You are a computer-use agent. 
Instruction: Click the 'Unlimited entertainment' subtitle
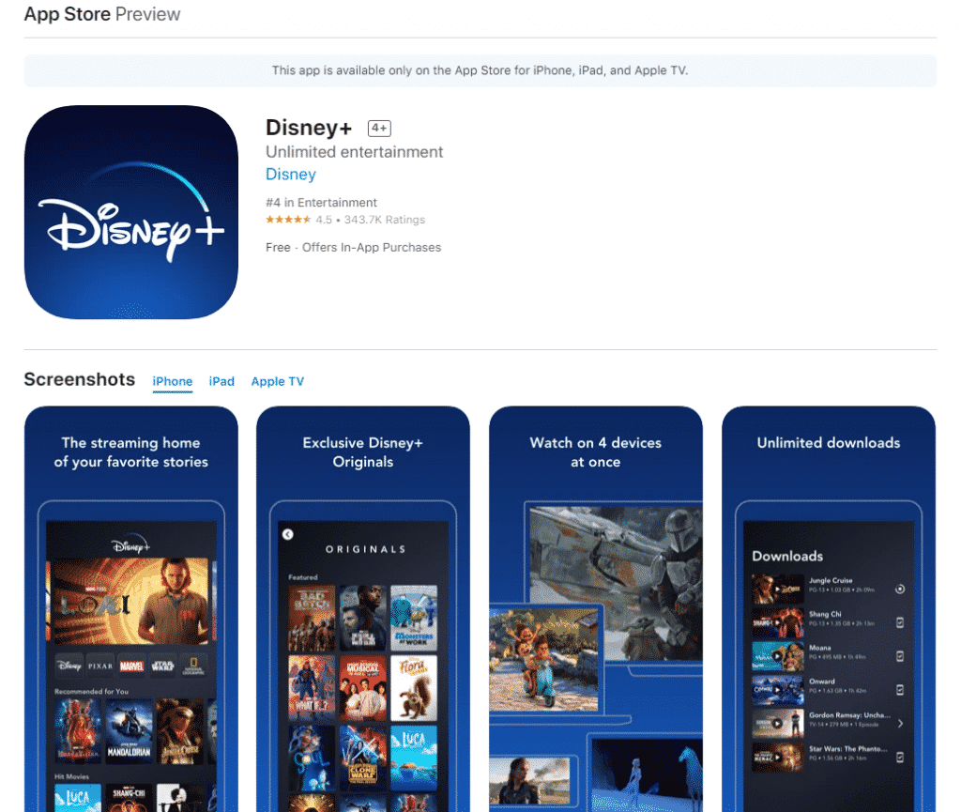coord(354,152)
